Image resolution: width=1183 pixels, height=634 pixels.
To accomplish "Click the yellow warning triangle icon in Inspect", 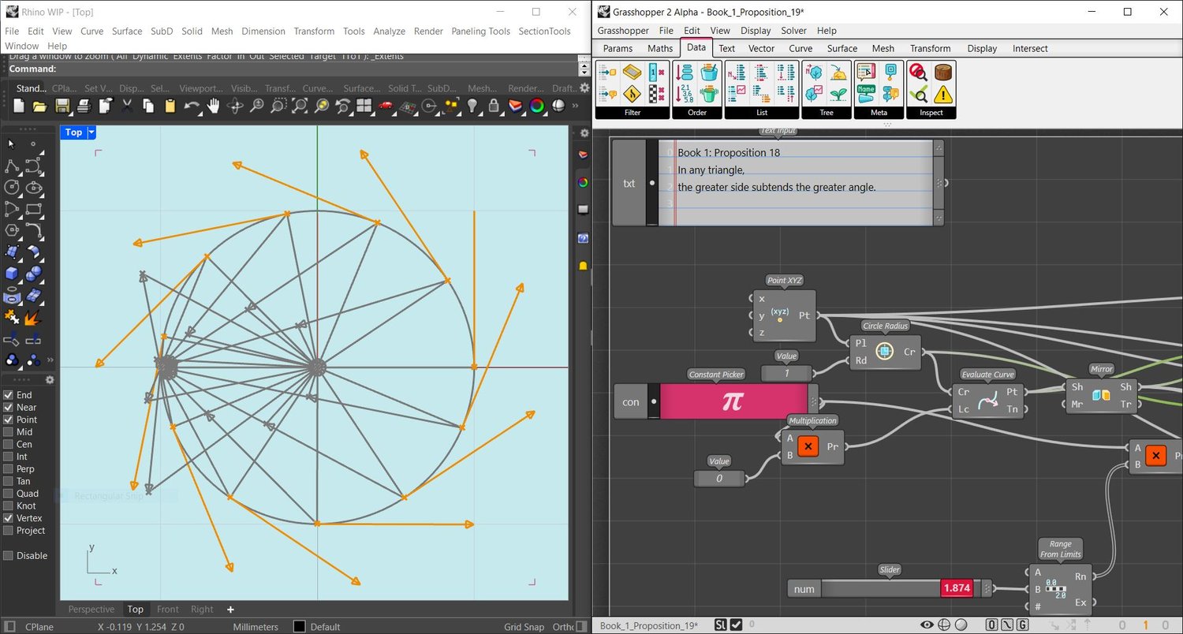I will (943, 95).
